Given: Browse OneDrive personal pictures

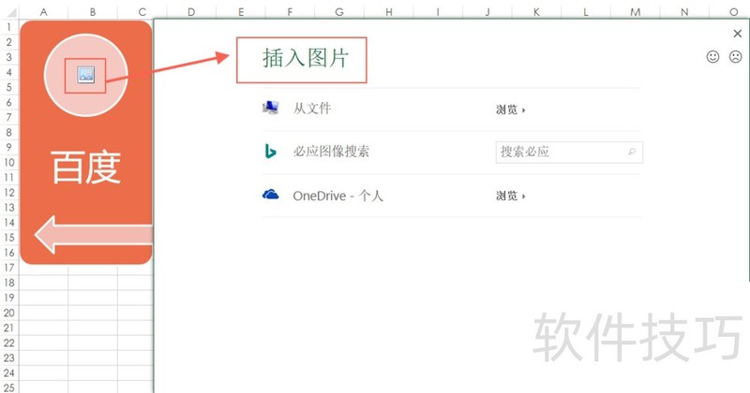Looking at the screenshot, I should [510, 196].
